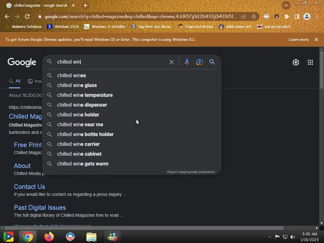The height and width of the screenshot is (243, 324).
Task: Click the striped flag extension icon
Action: coord(266,16)
